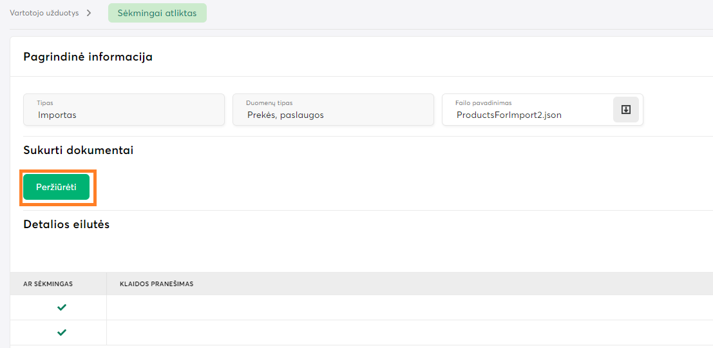Click the Prekės, paslaugos value
This screenshot has width=713, height=348.
point(285,115)
